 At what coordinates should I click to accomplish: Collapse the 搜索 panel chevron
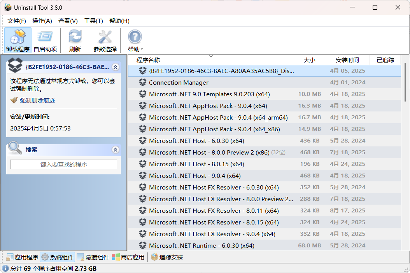point(115,150)
